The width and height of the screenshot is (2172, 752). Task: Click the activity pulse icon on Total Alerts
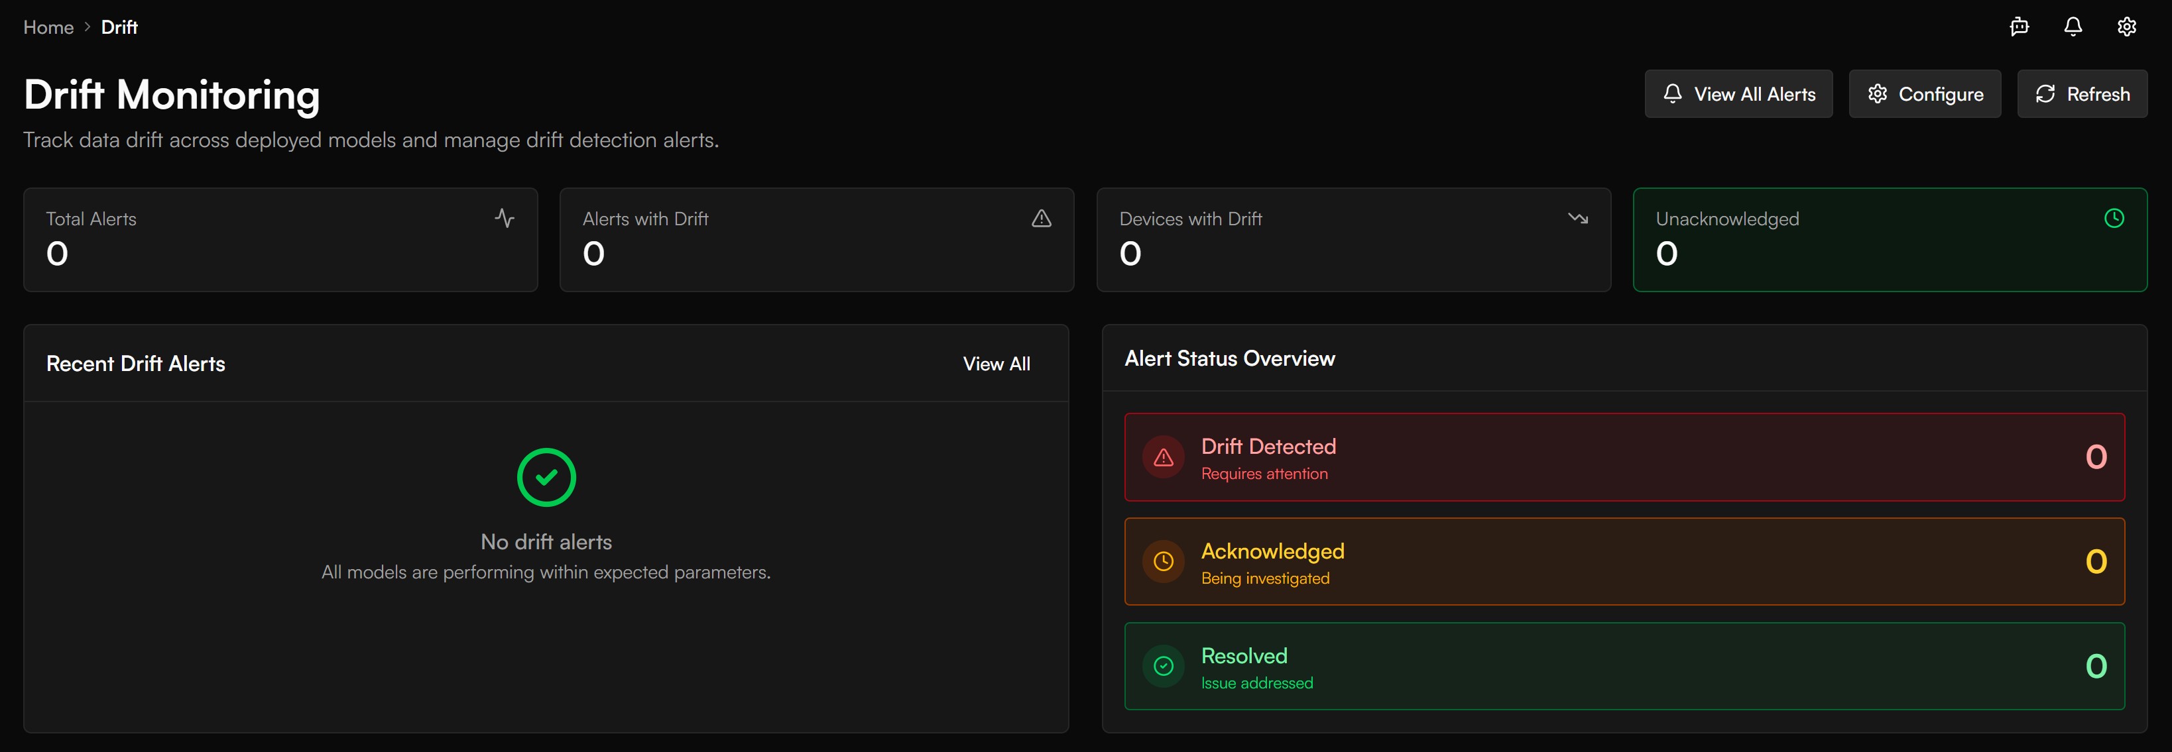coord(504,219)
